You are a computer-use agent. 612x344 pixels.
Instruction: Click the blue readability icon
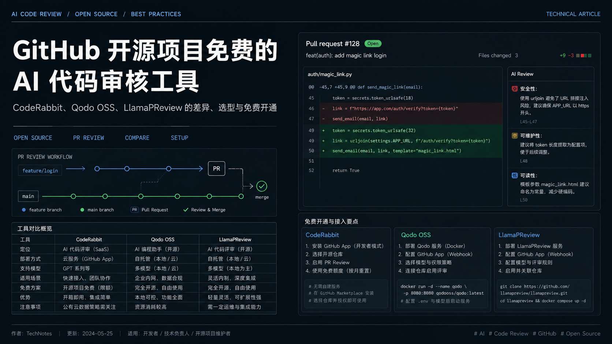pyautogui.click(x=515, y=175)
